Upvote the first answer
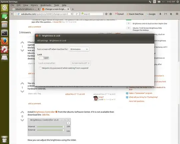Viewport: 180px width, 144px height. click(x=22, y=43)
